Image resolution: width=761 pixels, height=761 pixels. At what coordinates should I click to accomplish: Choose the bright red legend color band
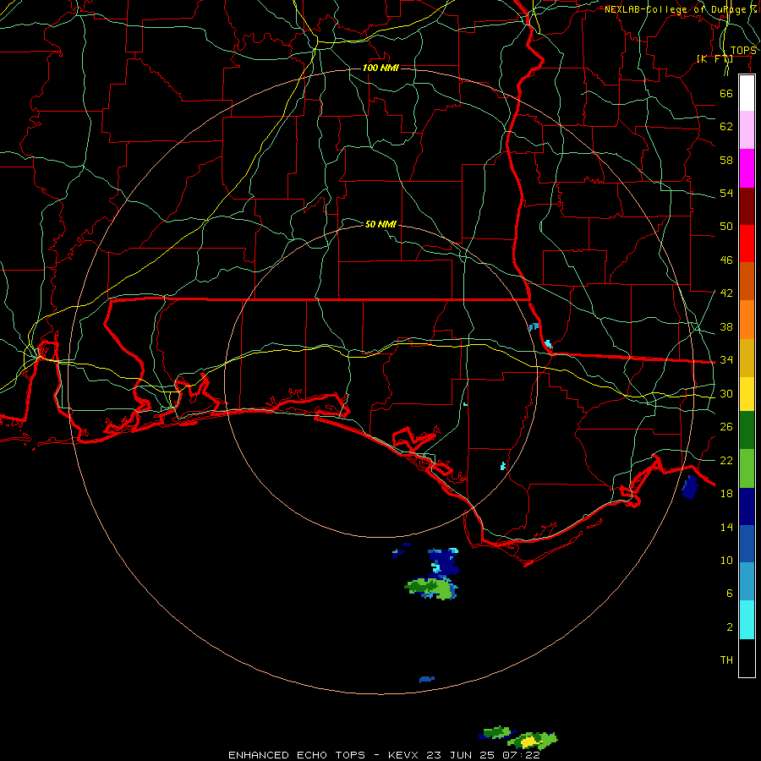click(747, 244)
